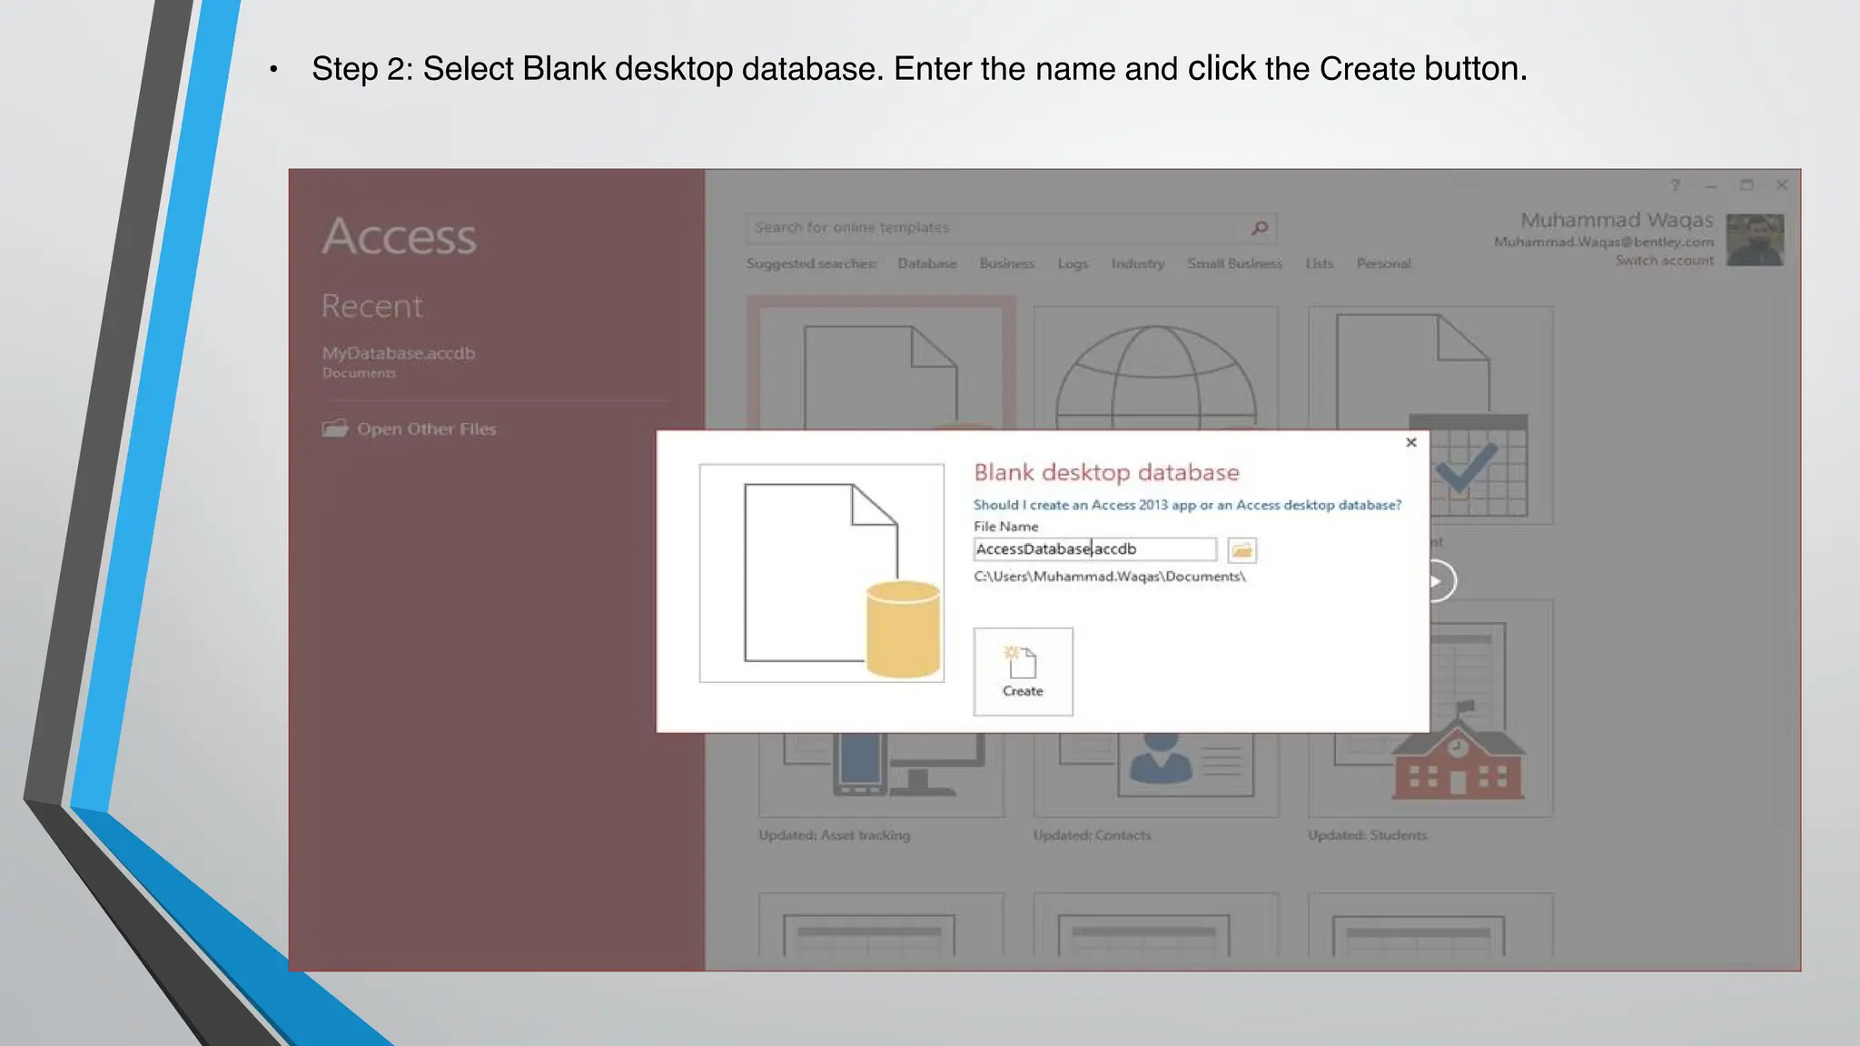This screenshot has width=1860, height=1046.
Task: Select the Lists suggested search
Action: (1319, 263)
